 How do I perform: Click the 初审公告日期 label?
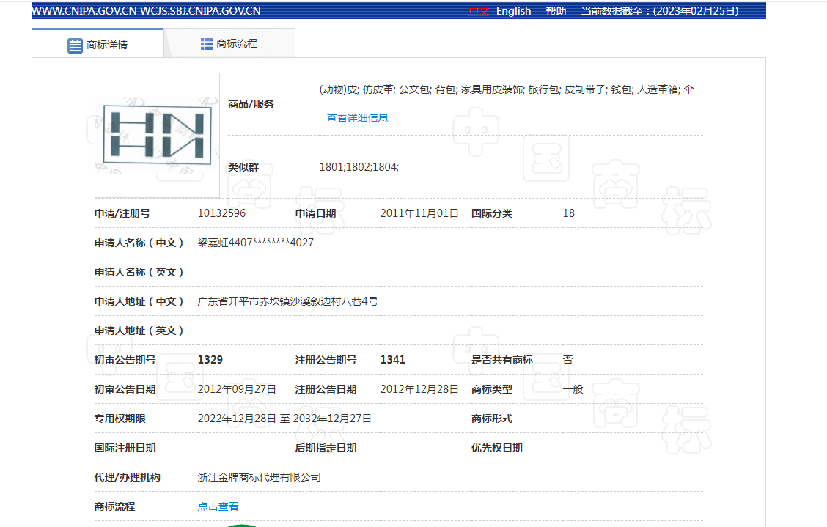click(x=125, y=389)
